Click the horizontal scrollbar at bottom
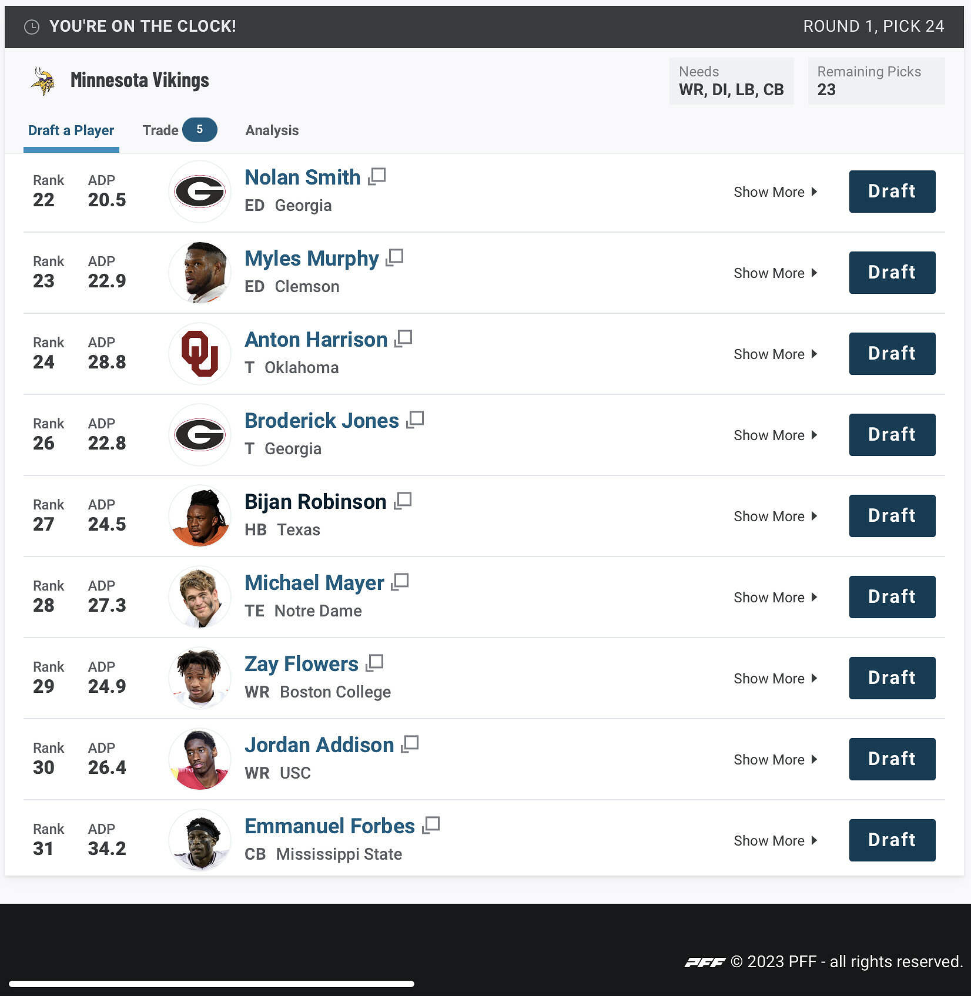This screenshot has height=996, width=971. 212,984
